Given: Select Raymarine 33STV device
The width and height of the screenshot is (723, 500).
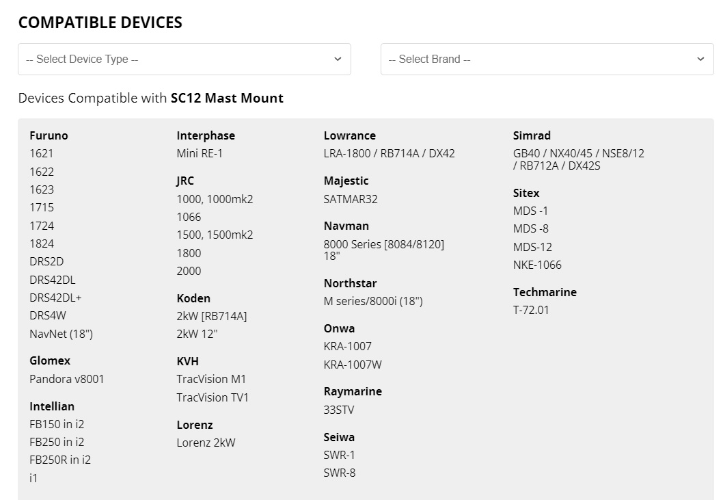Looking at the screenshot, I should coord(339,410).
